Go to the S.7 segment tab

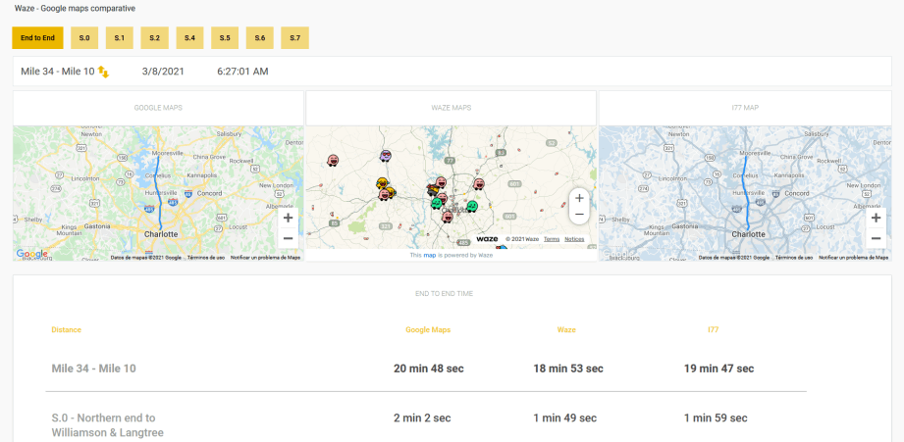[x=294, y=37]
